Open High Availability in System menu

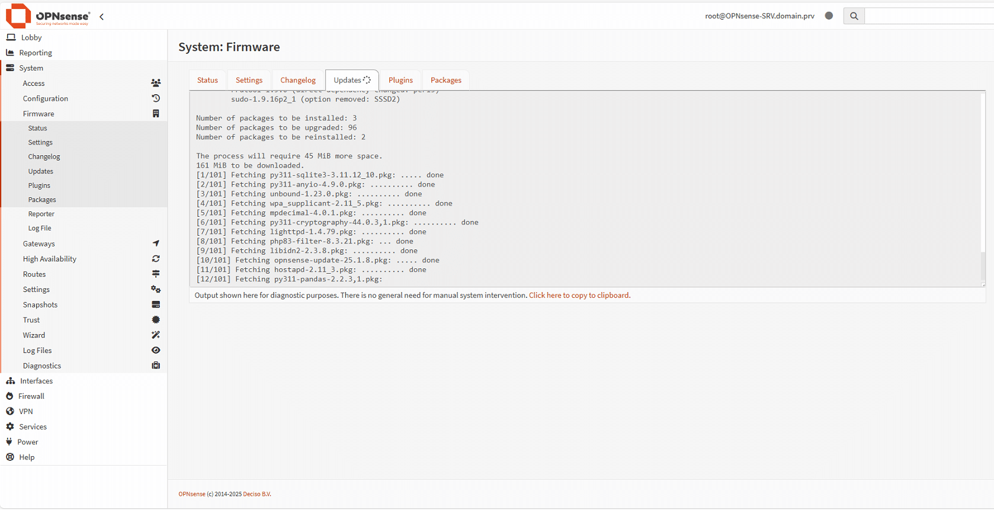(x=84, y=259)
